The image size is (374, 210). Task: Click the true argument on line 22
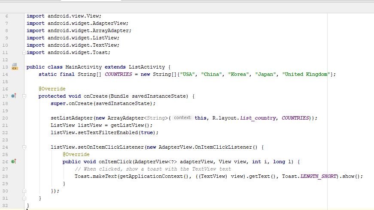(147, 132)
